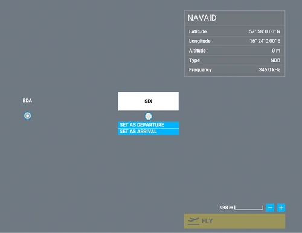Viewport: 302px width, 233px height.
Task: Click longitude value 16° 24' 0.00" E
Action: tap(265, 41)
